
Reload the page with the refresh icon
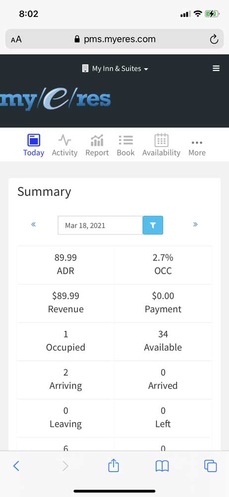[214, 39]
